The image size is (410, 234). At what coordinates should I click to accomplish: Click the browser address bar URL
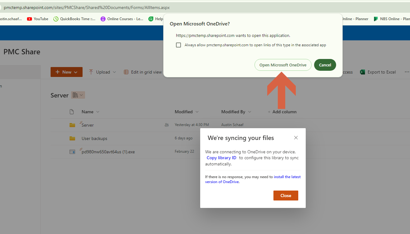click(87, 7)
